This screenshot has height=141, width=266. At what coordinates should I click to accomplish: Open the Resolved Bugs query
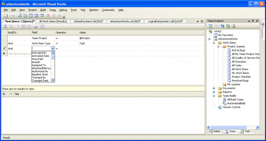click(240, 81)
